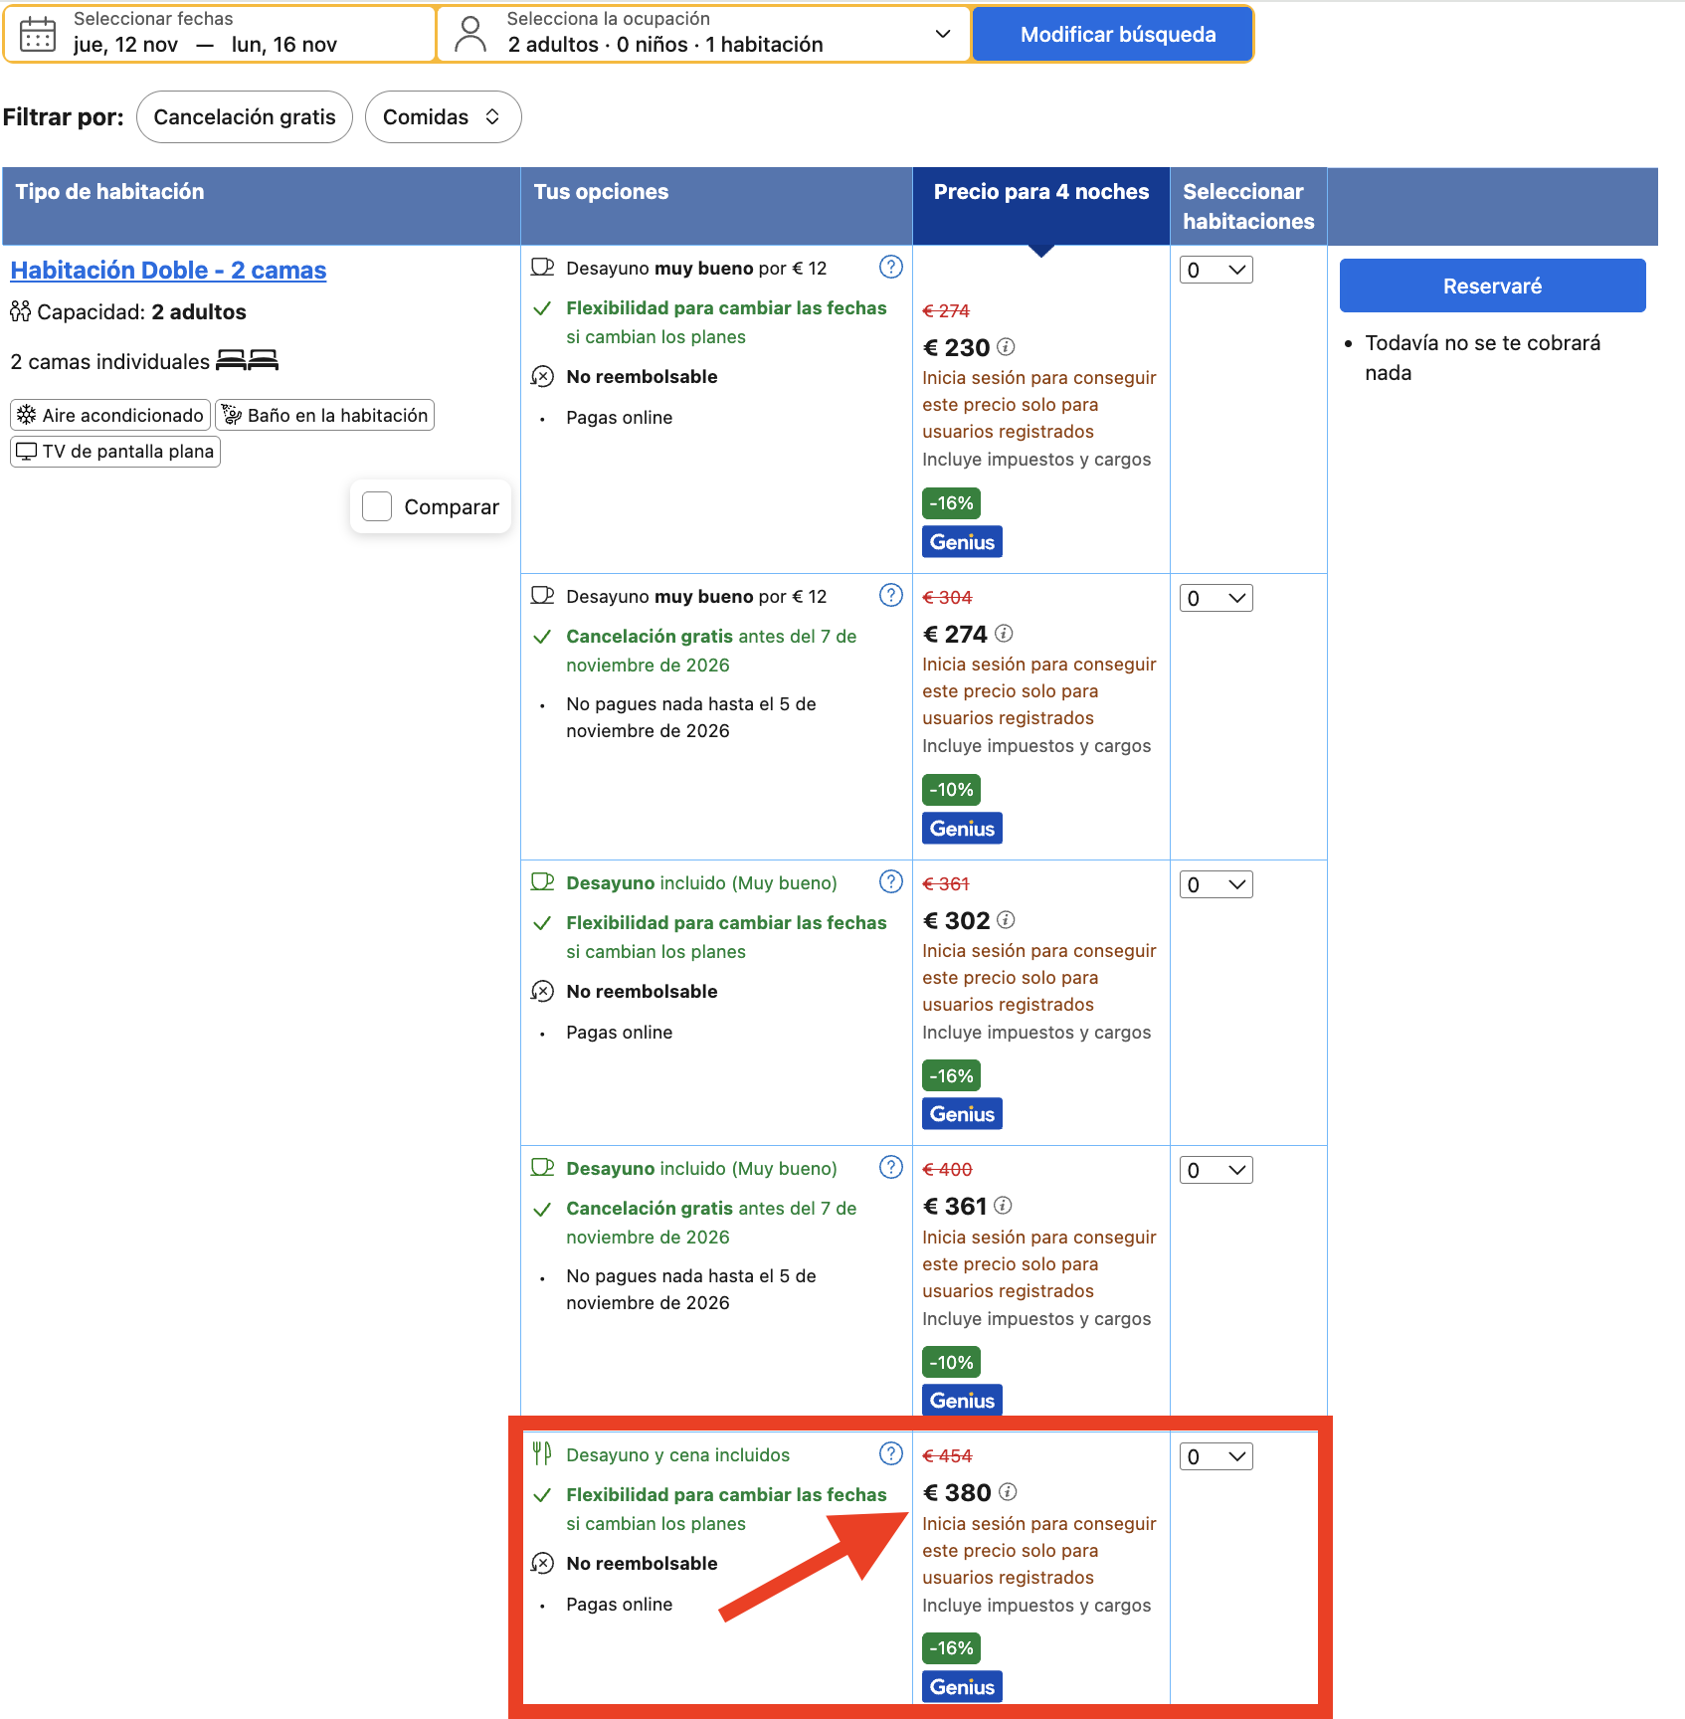This screenshot has height=1719, width=1685.
Task: Open room quantity dropdown for € 302 option
Action: click(1217, 884)
